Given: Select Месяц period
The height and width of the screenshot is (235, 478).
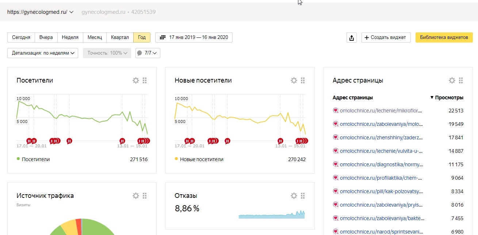Looking at the screenshot, I should pos(95,37).
